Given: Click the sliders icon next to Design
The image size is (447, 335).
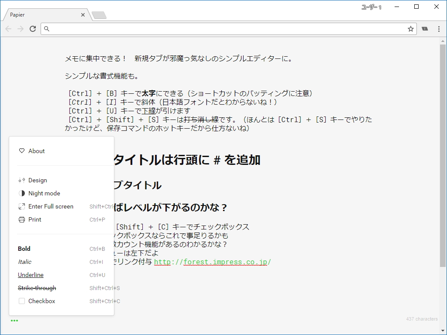Looking at the screenshot, I should 22,180.
